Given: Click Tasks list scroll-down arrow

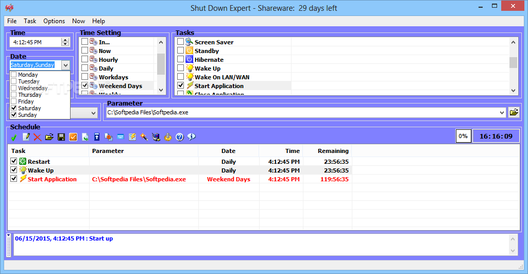Looking at the screenshot, I should [x=513, y=90].
